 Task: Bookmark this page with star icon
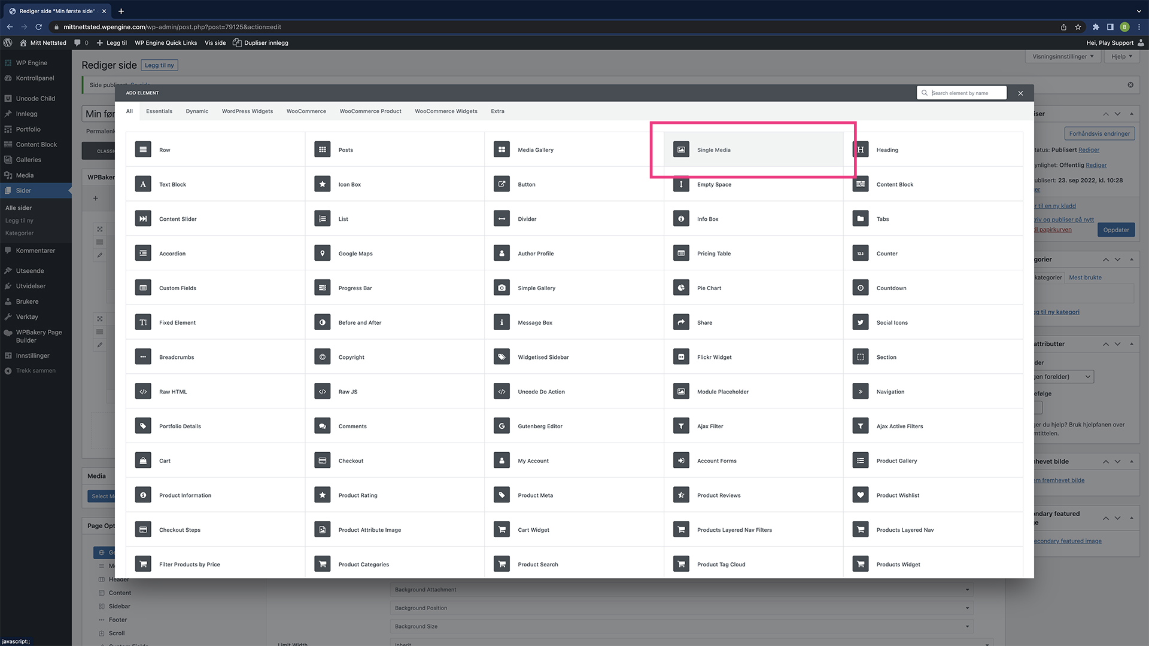1078,27
